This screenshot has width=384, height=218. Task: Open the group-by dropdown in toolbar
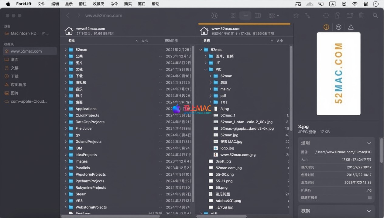click(274, 15)
